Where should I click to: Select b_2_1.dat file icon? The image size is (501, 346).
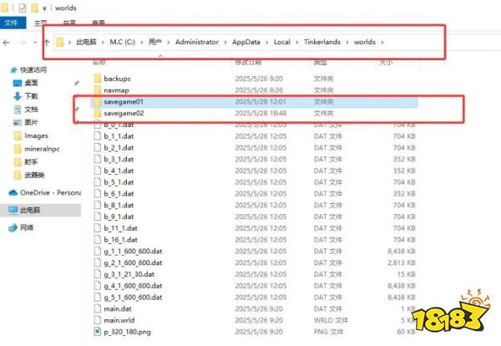click(98, 147)
